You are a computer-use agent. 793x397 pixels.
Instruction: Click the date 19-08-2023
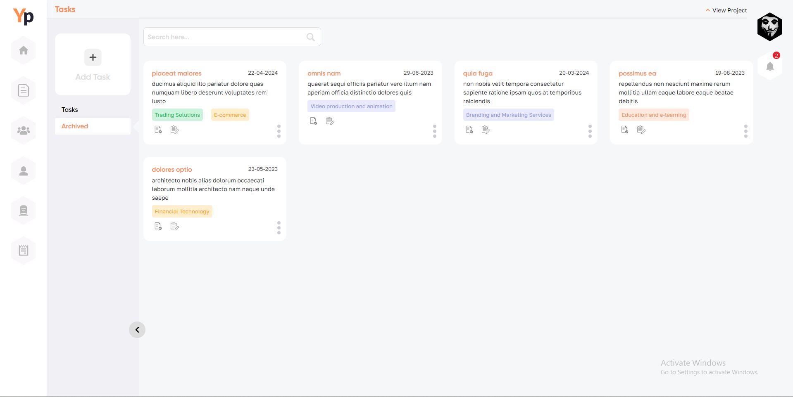[x=730, y=73]
